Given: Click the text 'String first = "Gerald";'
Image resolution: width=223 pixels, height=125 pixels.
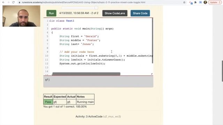Looking at the screenshot, I should click(x=79, y=36).
